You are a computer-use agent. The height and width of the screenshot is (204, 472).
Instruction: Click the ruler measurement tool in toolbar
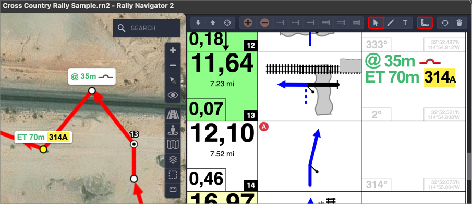(425, 23)
